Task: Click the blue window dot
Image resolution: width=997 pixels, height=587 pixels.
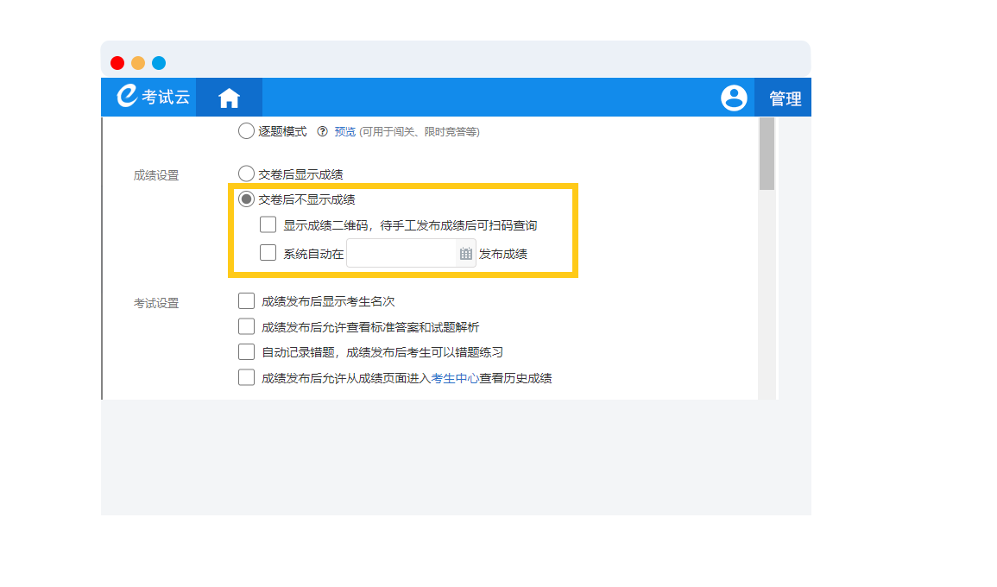Action: point(159,63)
